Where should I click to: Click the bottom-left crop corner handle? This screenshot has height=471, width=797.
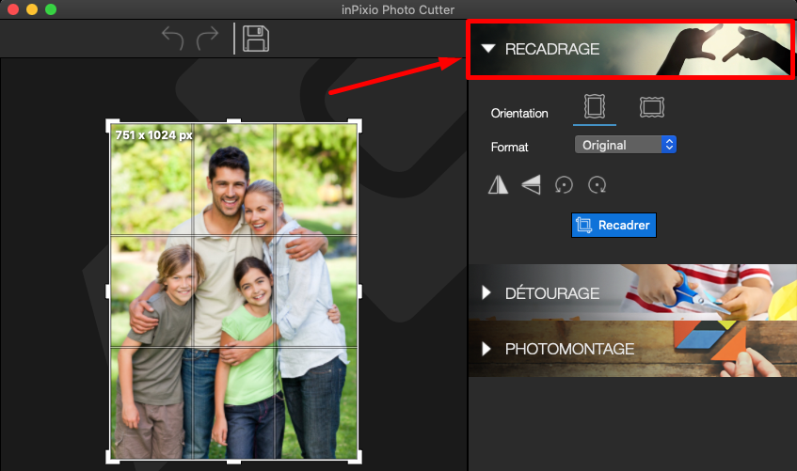point(112,457)
